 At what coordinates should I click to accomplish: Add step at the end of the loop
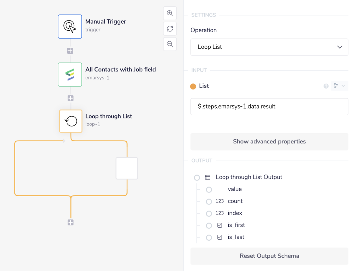pos(71,222)
